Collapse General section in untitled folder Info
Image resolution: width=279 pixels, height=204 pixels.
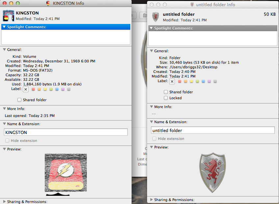[152, 51]
